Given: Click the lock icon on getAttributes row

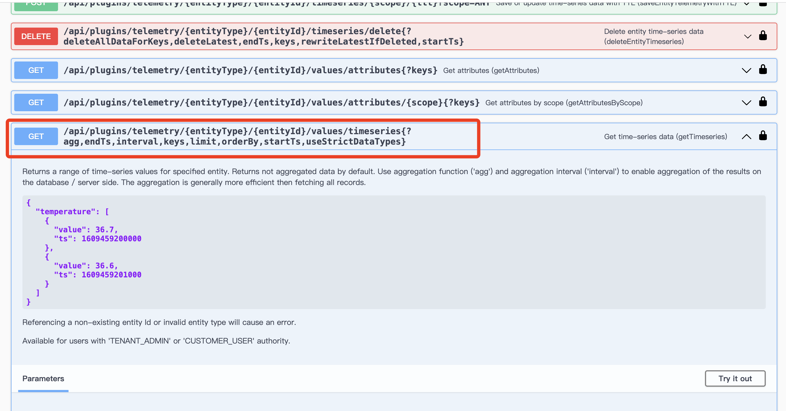Looking at the screenshot, I should pos(763,70).
